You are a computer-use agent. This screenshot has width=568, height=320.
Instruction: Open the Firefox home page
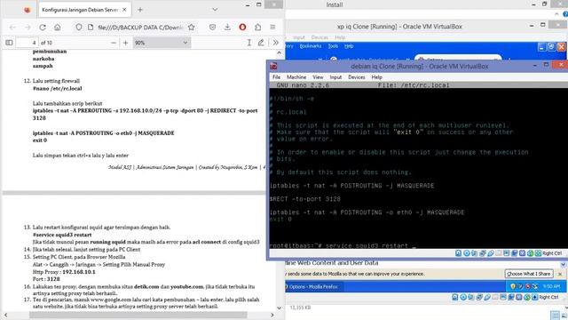[57, 28]
